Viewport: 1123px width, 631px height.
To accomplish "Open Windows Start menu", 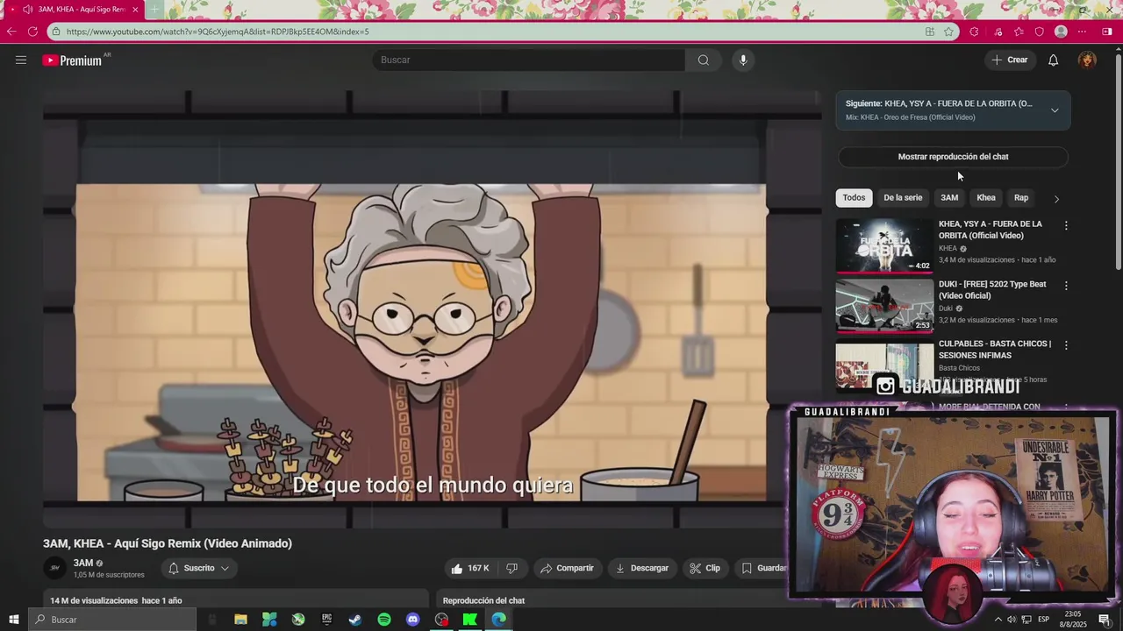I will pos(13,620).
